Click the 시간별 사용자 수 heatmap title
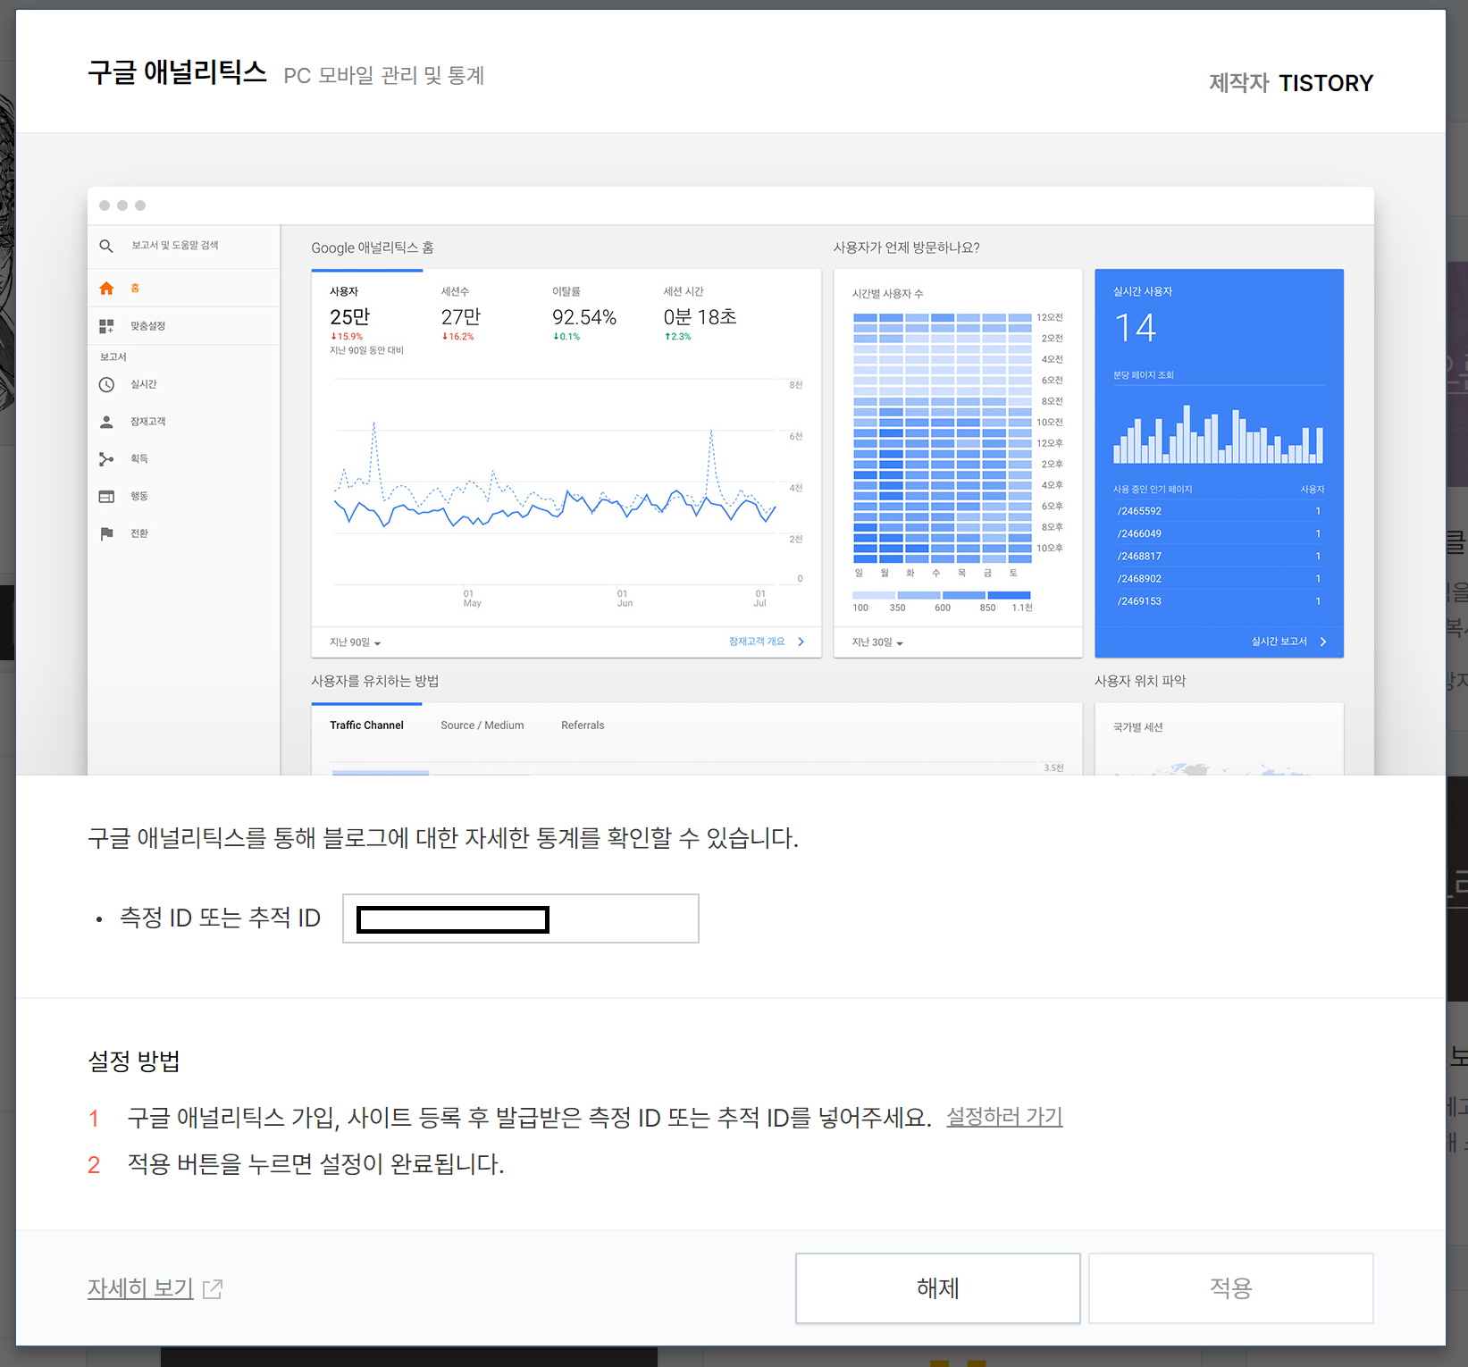 887,294
